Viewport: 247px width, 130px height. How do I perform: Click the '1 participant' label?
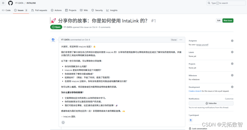pyautogui.click(x=194, y=115)
